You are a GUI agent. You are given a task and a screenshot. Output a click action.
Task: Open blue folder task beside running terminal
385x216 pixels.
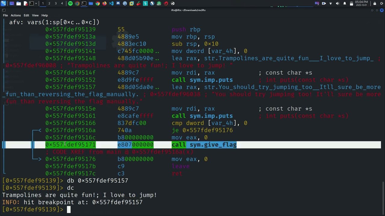pos(91,4)
